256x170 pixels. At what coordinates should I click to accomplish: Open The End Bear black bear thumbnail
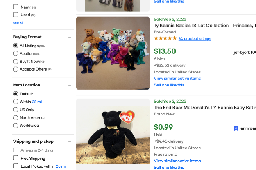pos(113,131)
